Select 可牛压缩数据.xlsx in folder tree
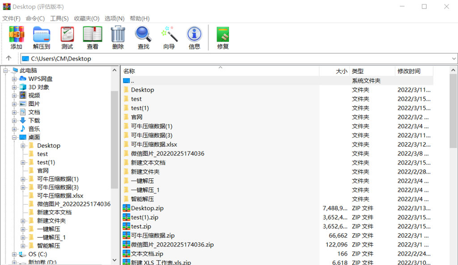The image size is (458, 265). tap(60, 196)
